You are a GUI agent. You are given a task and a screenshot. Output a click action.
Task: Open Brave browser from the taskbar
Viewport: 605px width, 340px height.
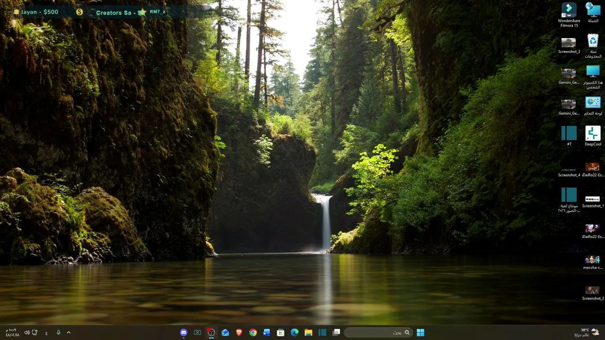coord(239,332)
